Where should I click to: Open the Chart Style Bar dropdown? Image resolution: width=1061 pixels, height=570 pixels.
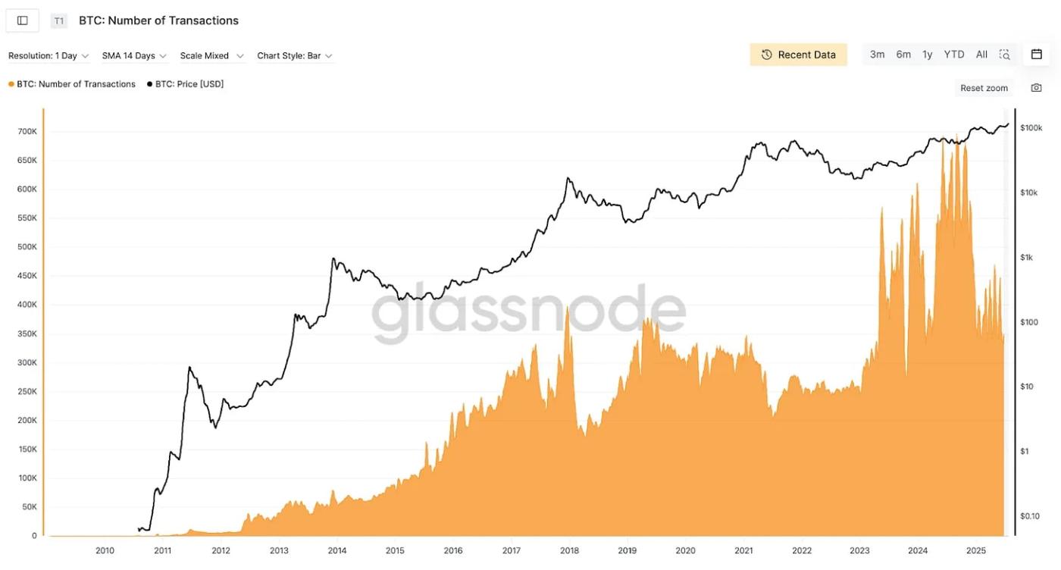point(295,56)
